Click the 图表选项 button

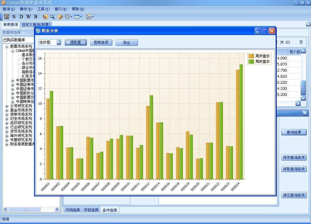pos(101,43)
